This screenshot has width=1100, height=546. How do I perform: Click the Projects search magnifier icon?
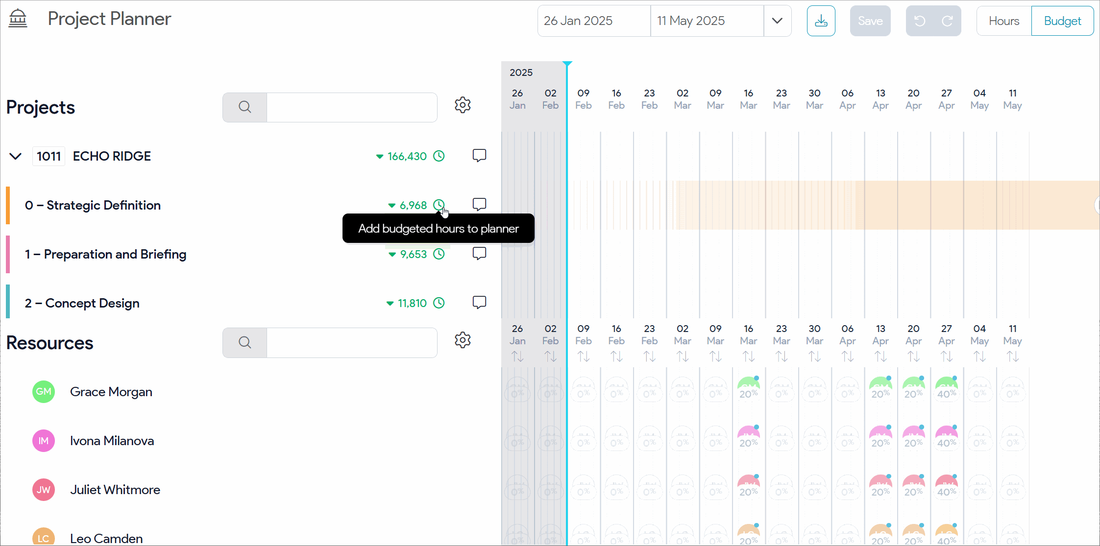[x=245, y=107]
